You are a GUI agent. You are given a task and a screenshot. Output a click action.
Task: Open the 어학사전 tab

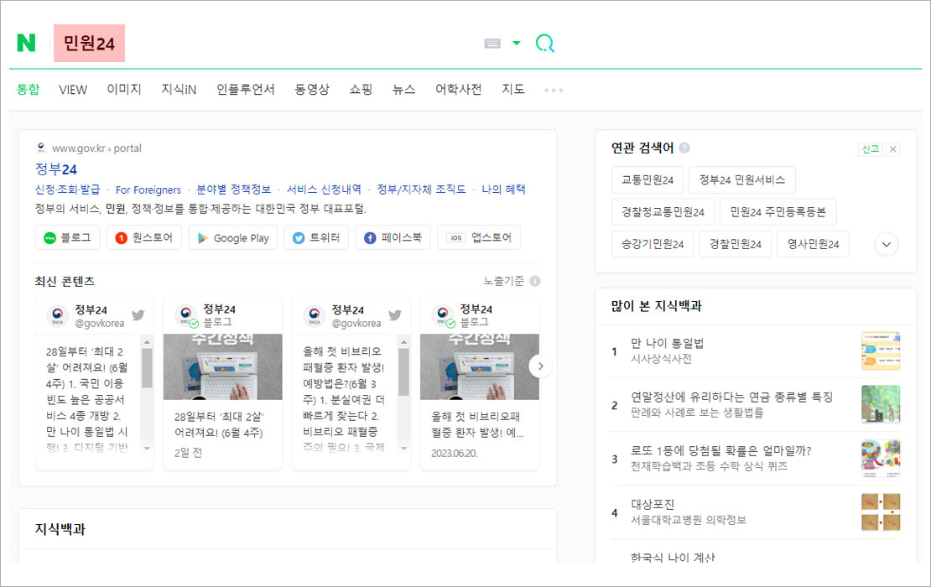(459, 89)
